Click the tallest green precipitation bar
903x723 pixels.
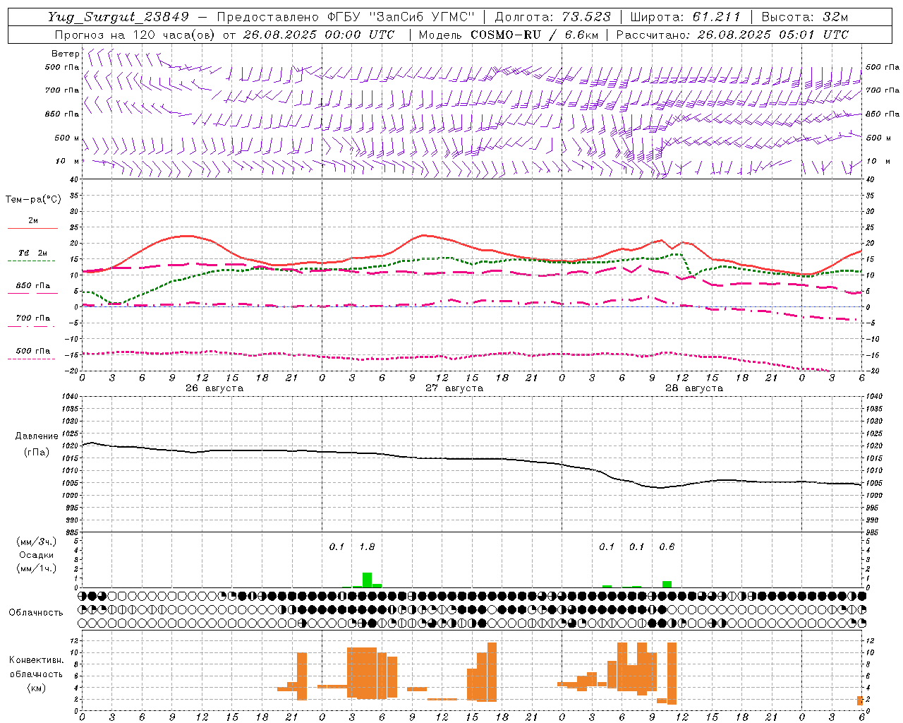(367, 580)
